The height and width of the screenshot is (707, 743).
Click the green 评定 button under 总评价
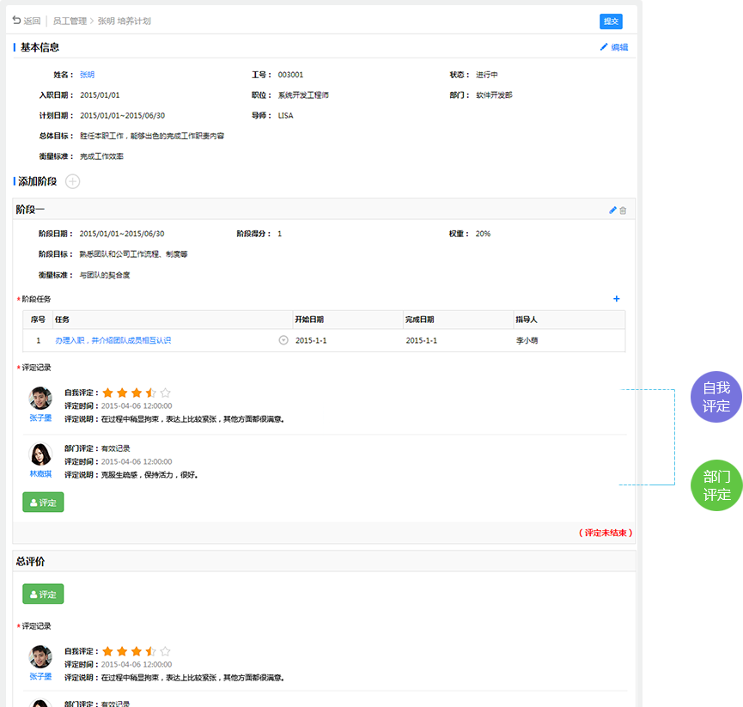tap(43, 594)
